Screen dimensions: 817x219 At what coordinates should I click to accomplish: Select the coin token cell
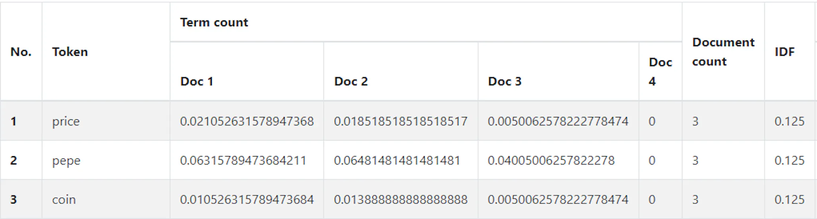pyautogui.click(x=64, y=199)
